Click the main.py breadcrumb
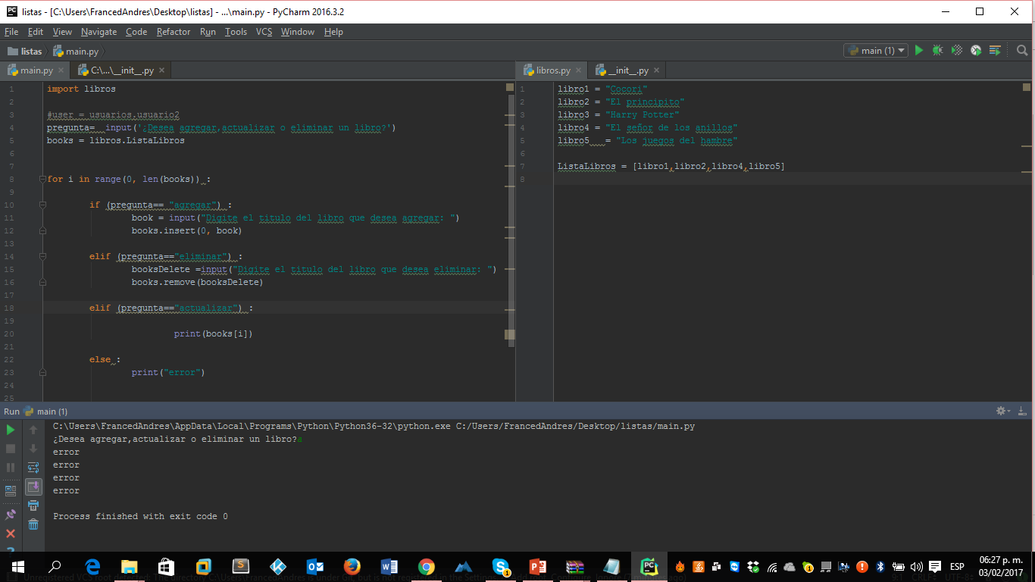This screenshot has height=582, width=1035. coord(76,52)
